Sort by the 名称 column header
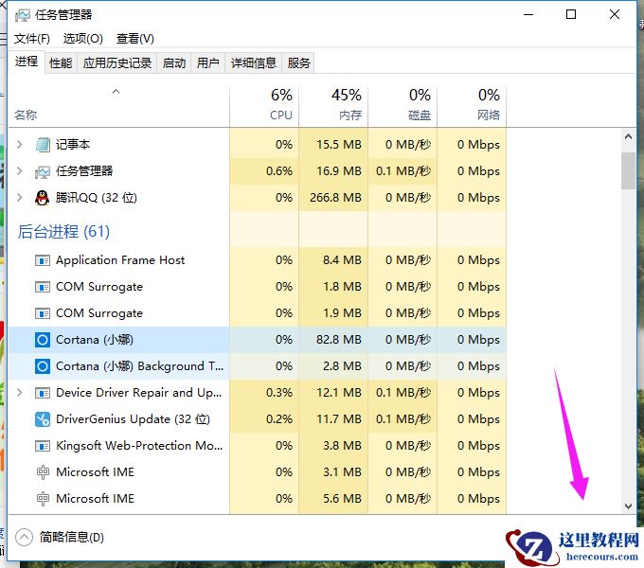The width and height of the screenshot is (644, 568). 119,106
